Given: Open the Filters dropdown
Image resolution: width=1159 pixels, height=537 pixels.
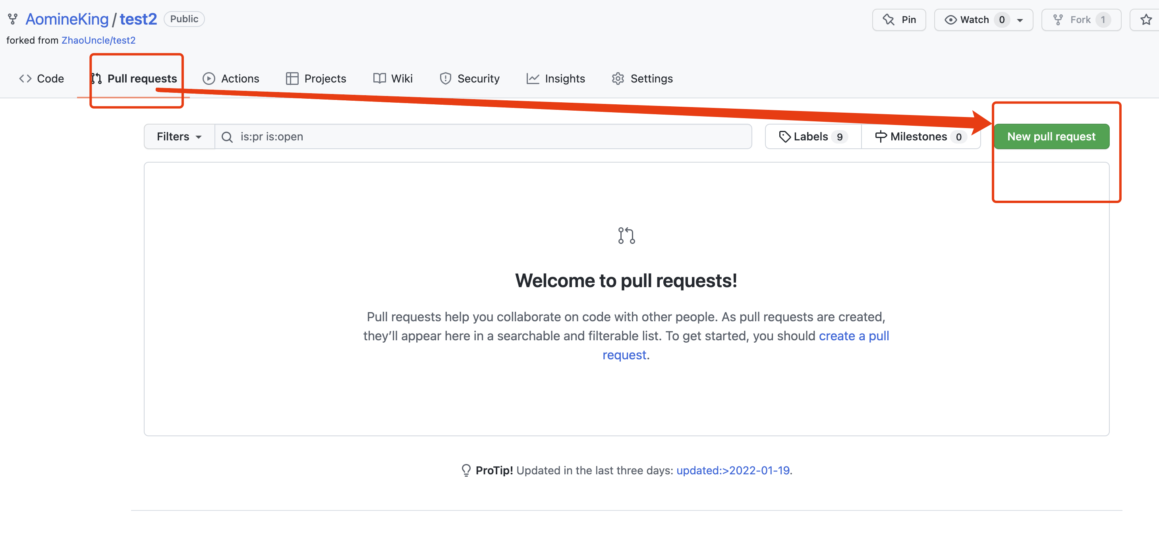Looking at the screenshot, I should (x=179, y=136).
